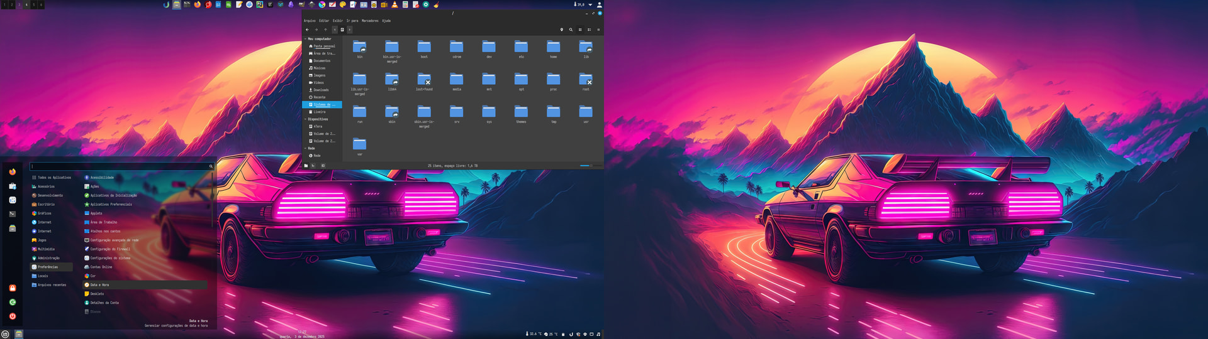Open the Exibir menu
Screen dimensions: 1208x339
tap(338, 21)
